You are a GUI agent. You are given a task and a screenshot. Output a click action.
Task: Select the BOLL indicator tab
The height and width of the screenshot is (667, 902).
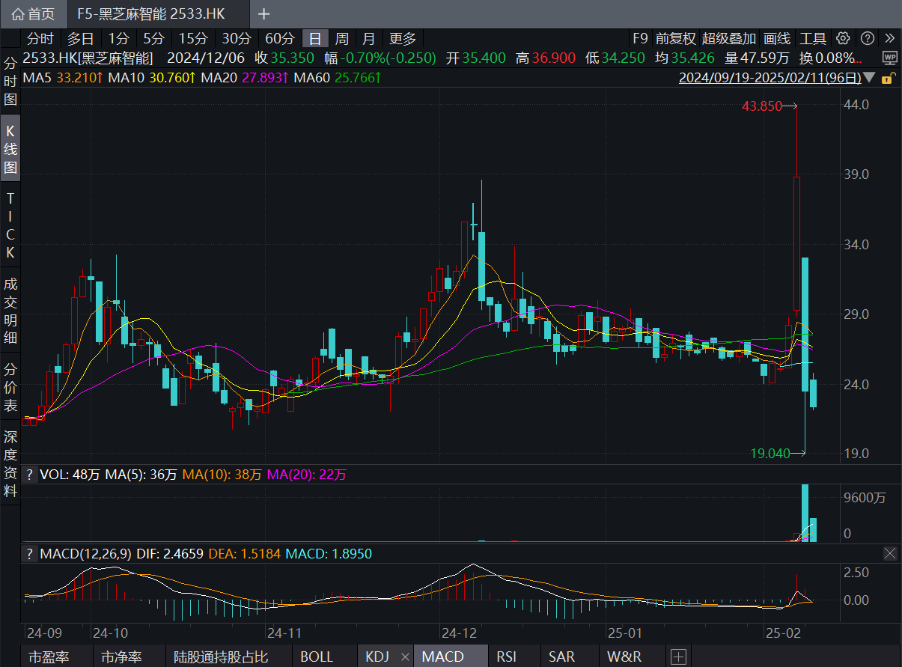(x=317, y=657)
